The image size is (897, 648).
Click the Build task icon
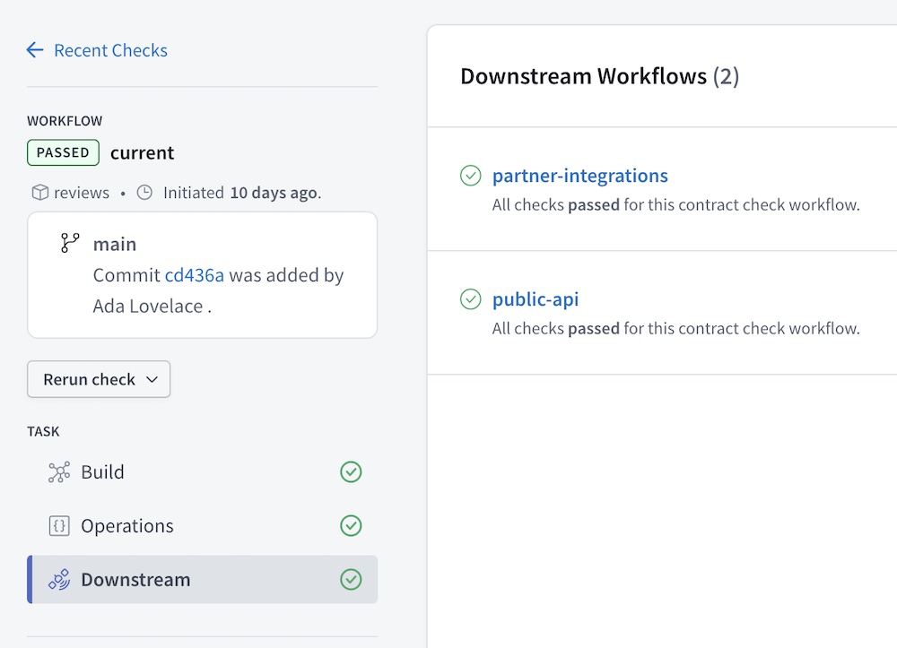59,471
